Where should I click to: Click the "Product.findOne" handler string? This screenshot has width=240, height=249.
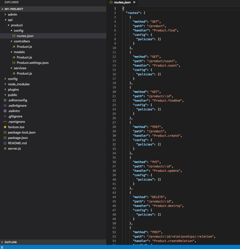tap(167, 100)
